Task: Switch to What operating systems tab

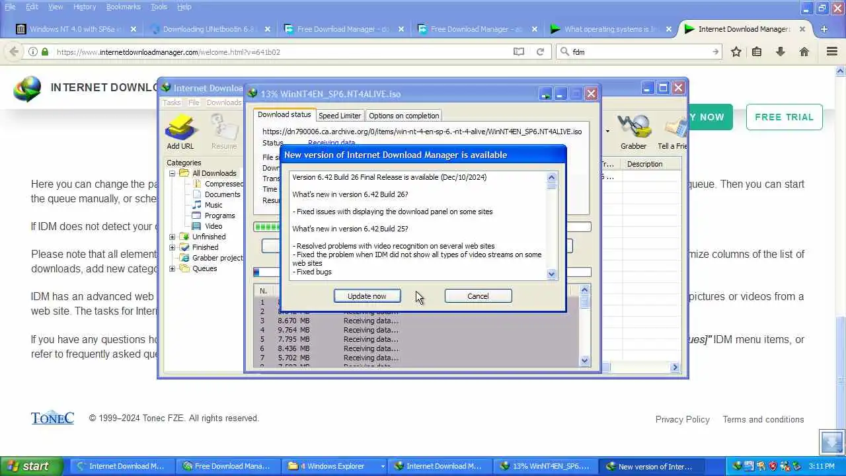Action: click(610, 29)
